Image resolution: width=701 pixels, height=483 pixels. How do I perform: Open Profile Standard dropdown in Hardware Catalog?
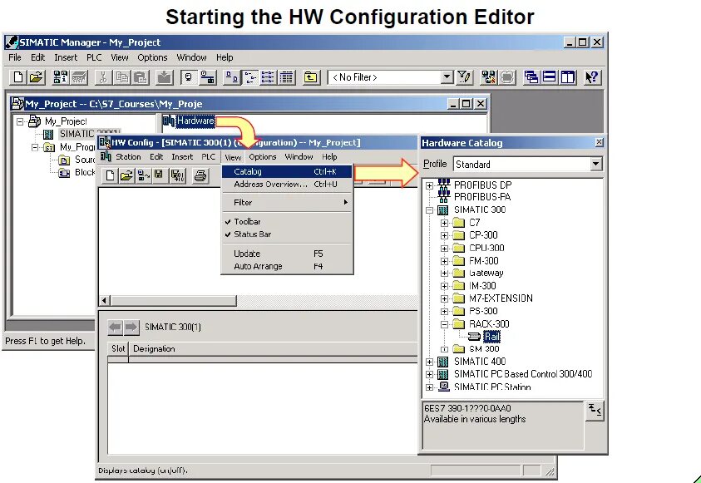click(595, 164)
